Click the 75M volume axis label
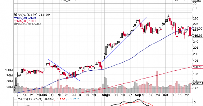 [x=10, y=76]
